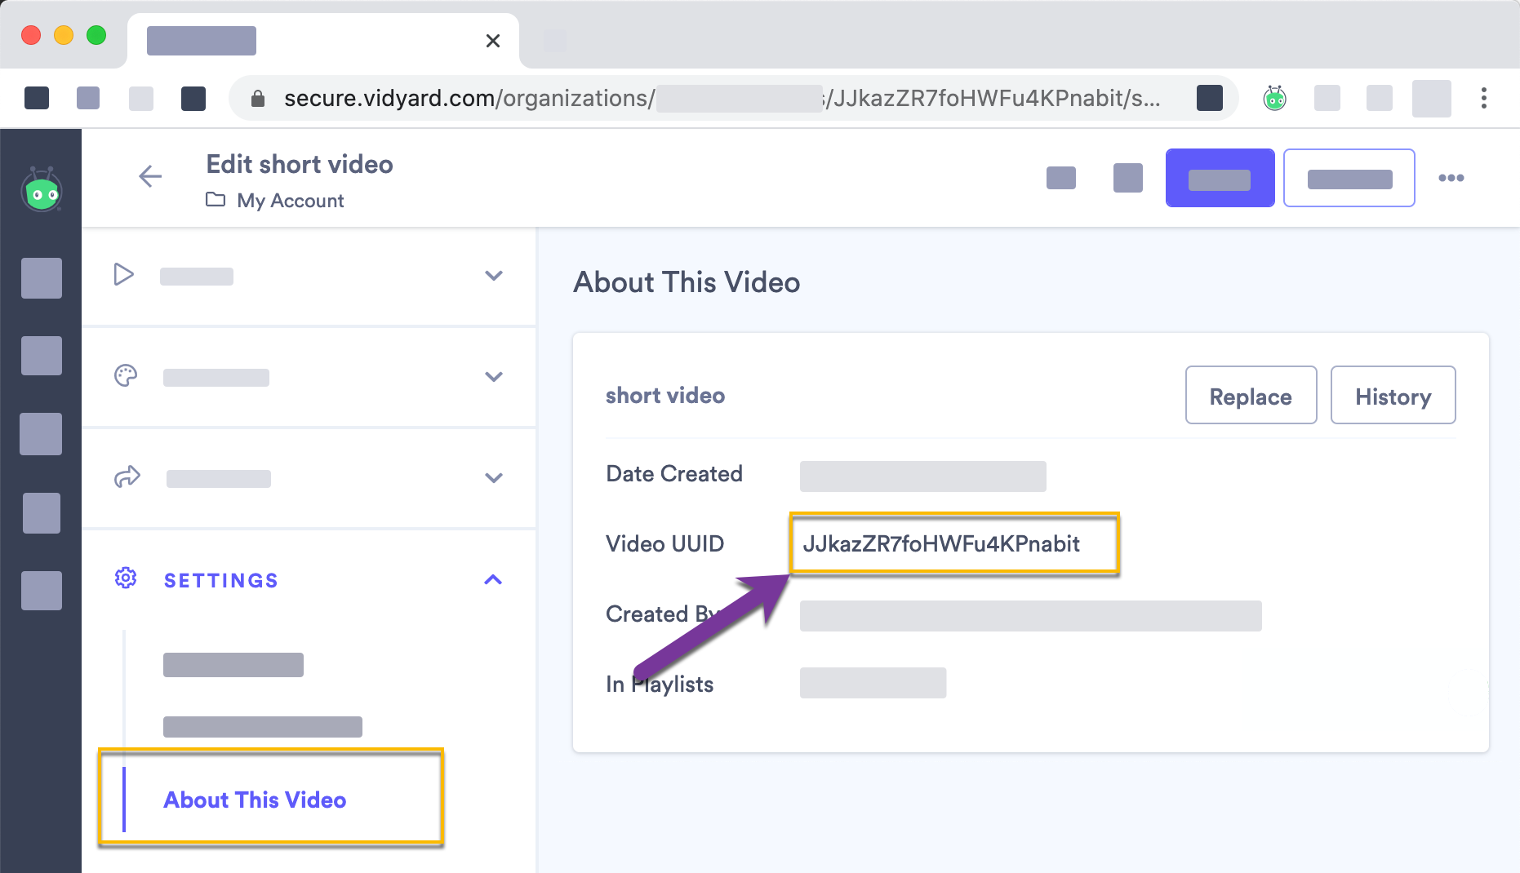Open the browser three-dot menu
1520x873 pixels.
pos(1484,98)
